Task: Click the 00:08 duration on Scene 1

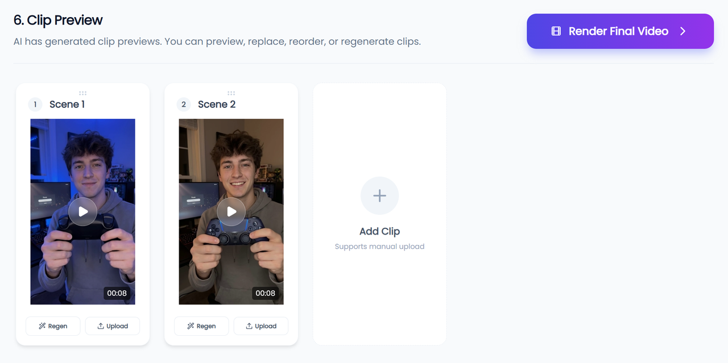Action: [117, 293]
